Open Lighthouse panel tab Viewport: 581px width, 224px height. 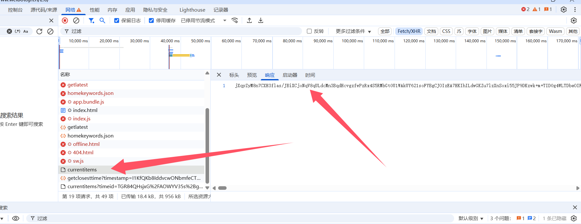coord(192,10)
